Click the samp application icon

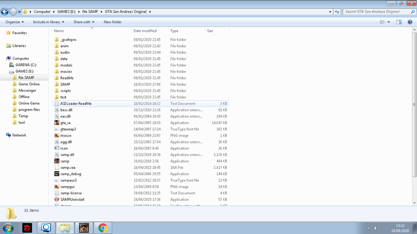57,161
